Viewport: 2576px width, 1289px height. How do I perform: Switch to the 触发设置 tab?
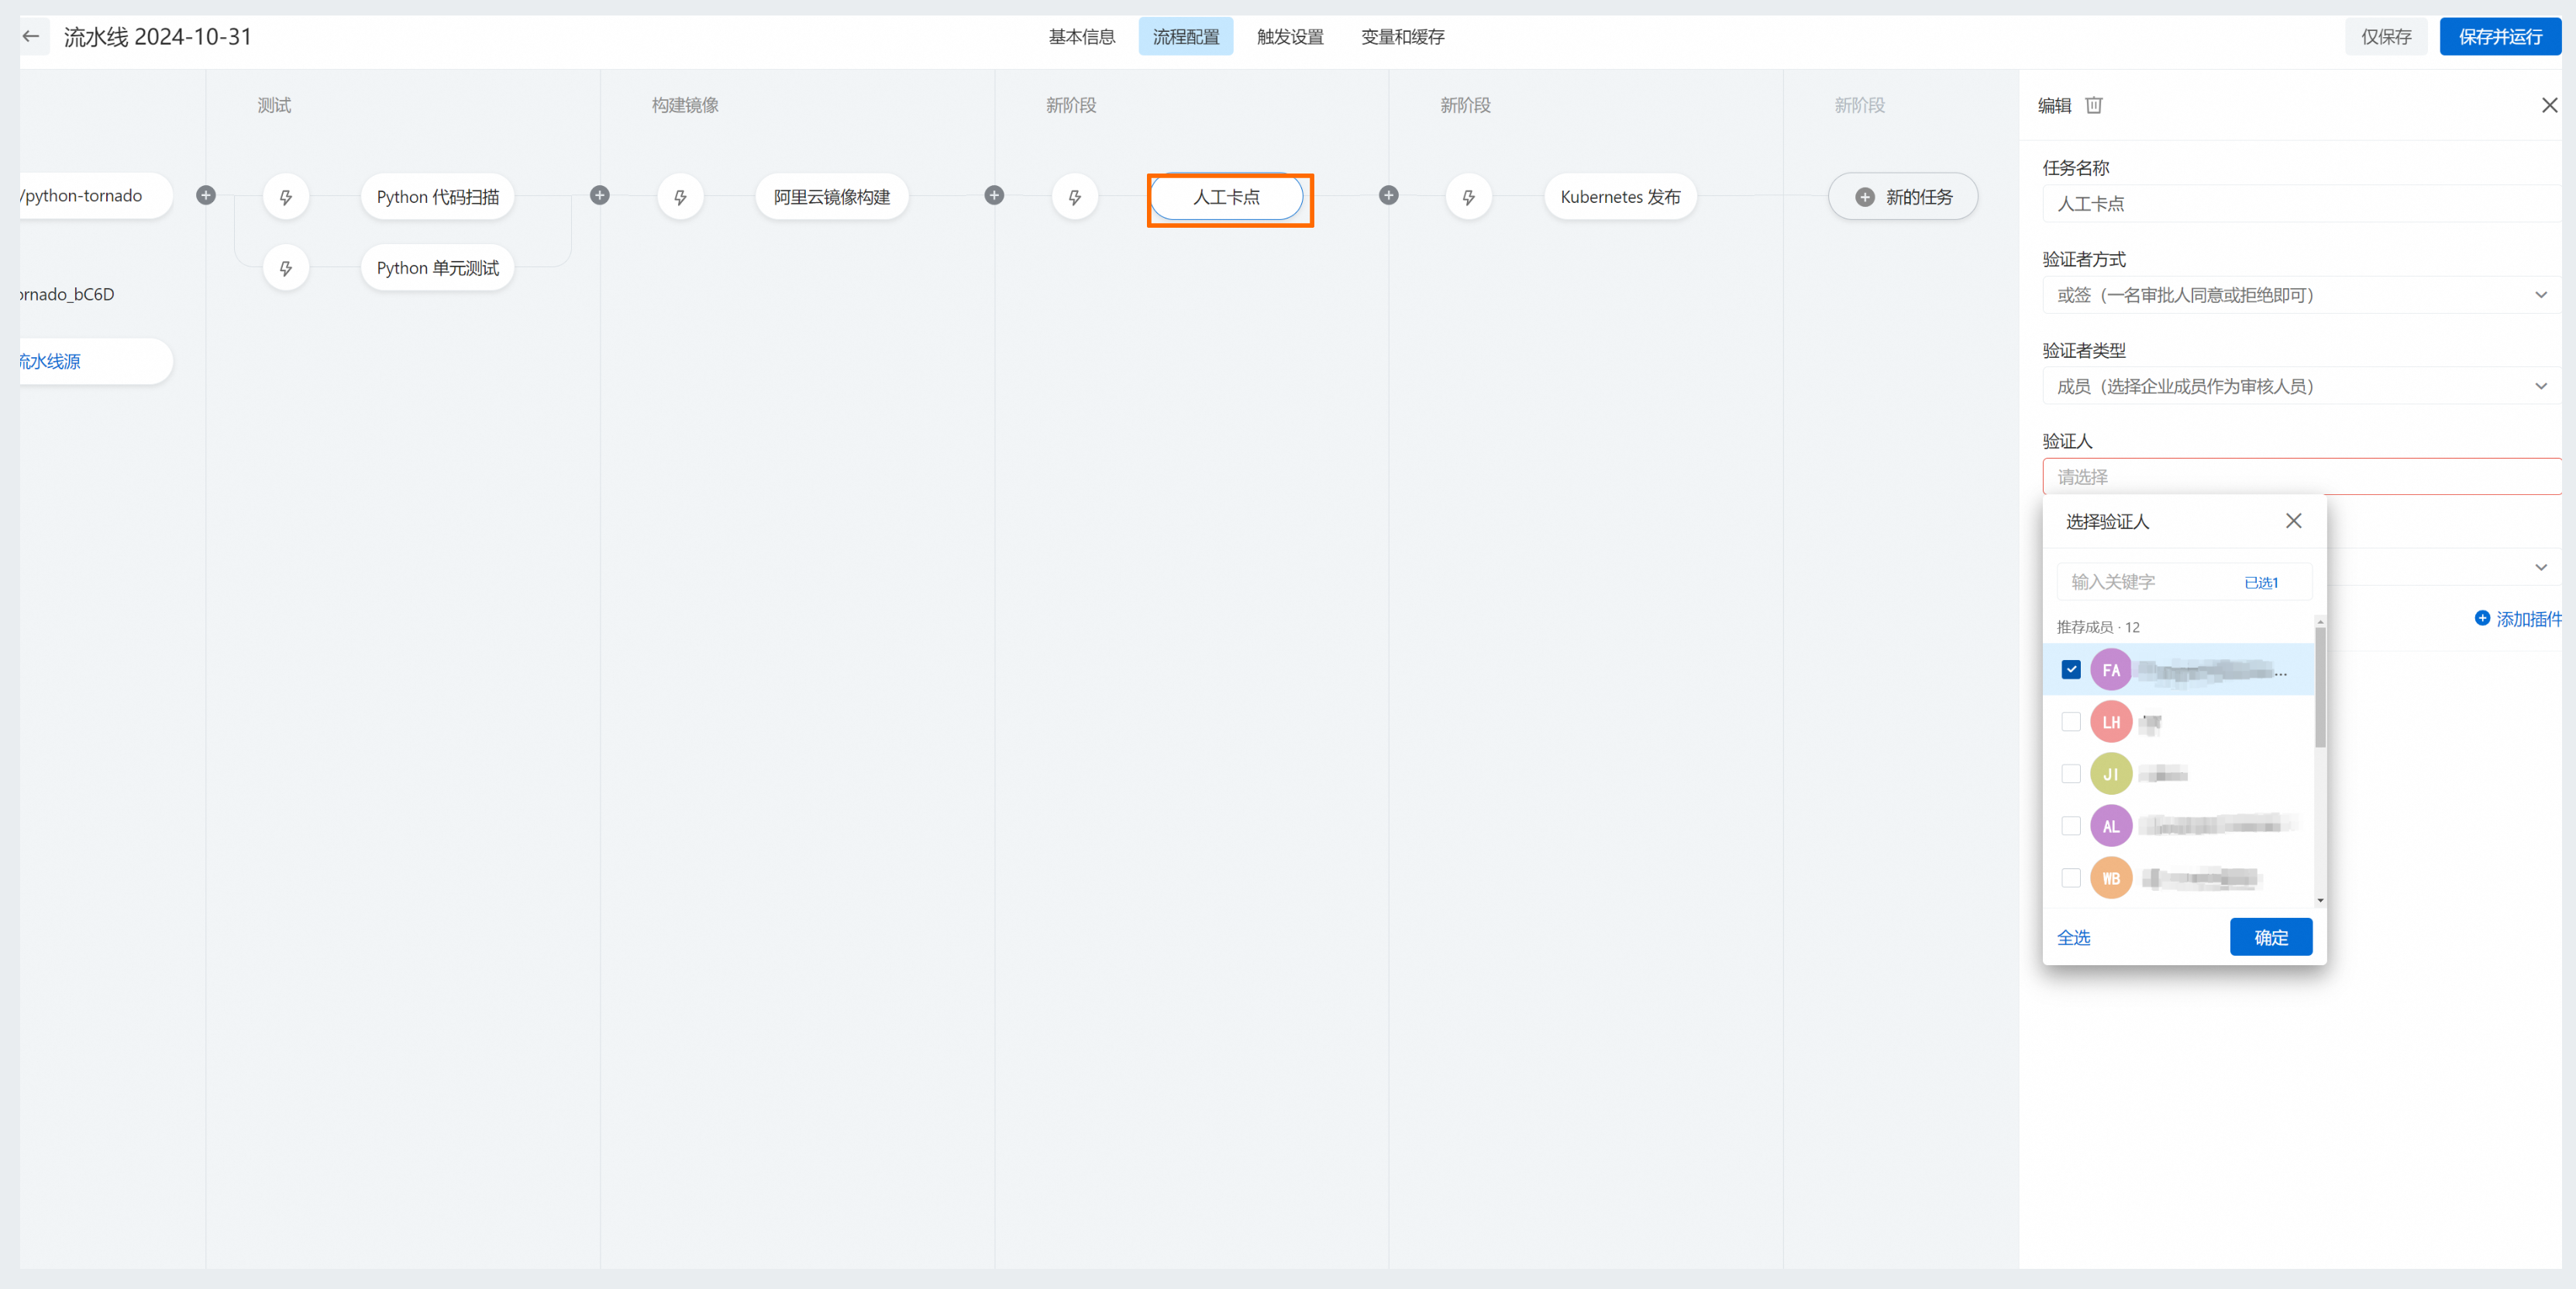click(x=1290, y=37)
